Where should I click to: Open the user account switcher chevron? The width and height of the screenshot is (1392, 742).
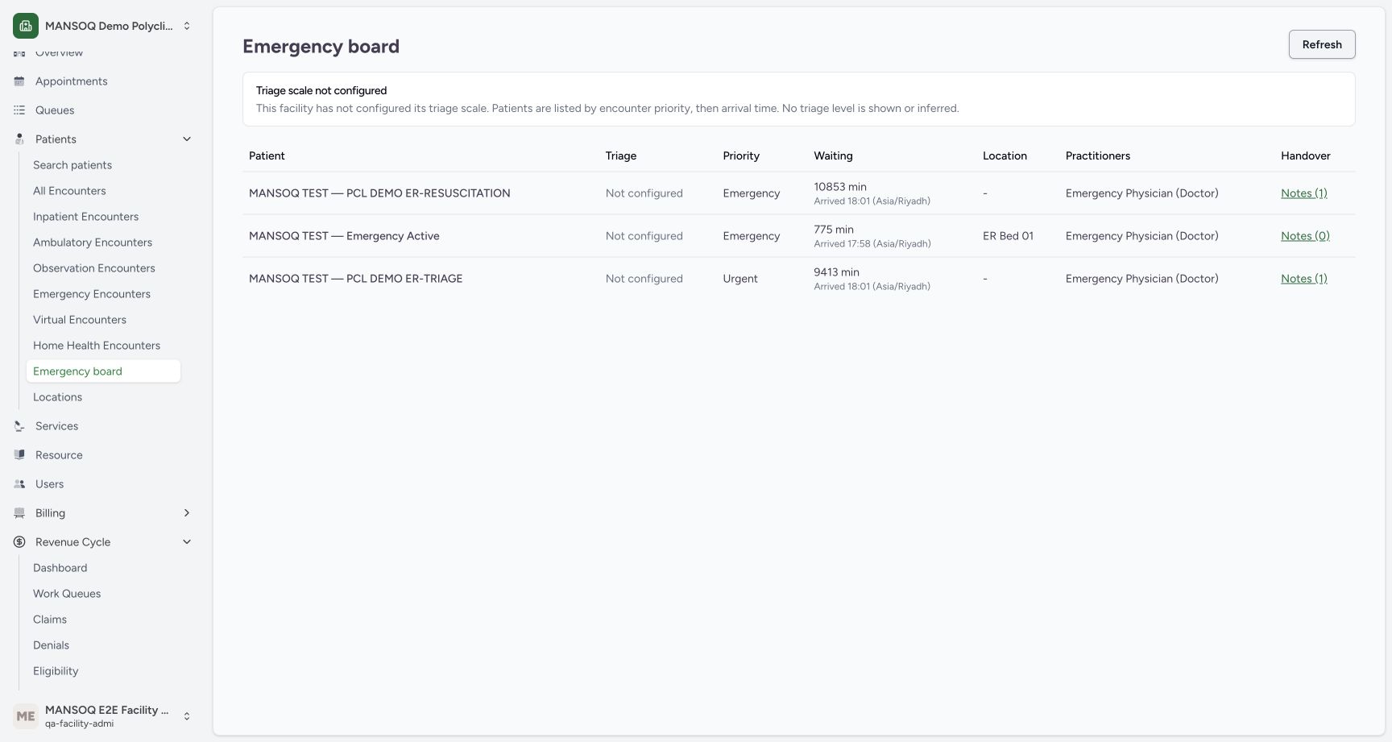187,716
